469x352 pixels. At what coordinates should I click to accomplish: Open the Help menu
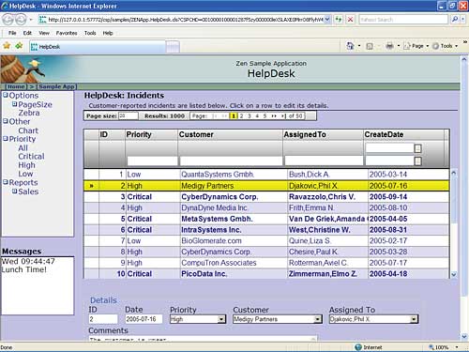click(x=108, y=33)
